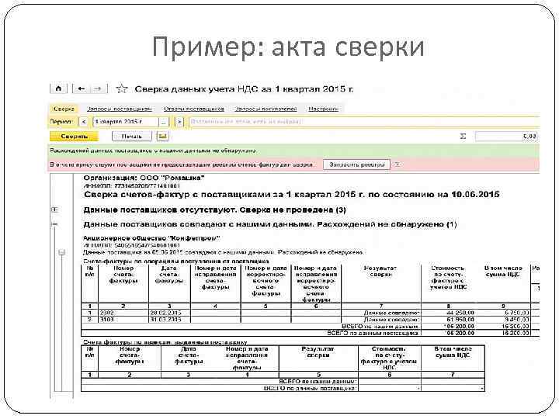Select next period with right chevron
559x419 pixels.
(x=179, y=122)
